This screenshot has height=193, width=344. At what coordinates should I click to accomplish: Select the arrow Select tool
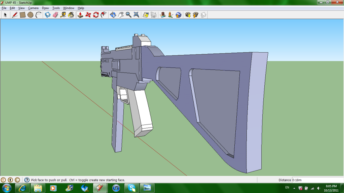[x=5, y=15]
